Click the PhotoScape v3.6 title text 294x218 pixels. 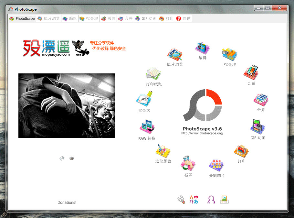coord(202,129)
